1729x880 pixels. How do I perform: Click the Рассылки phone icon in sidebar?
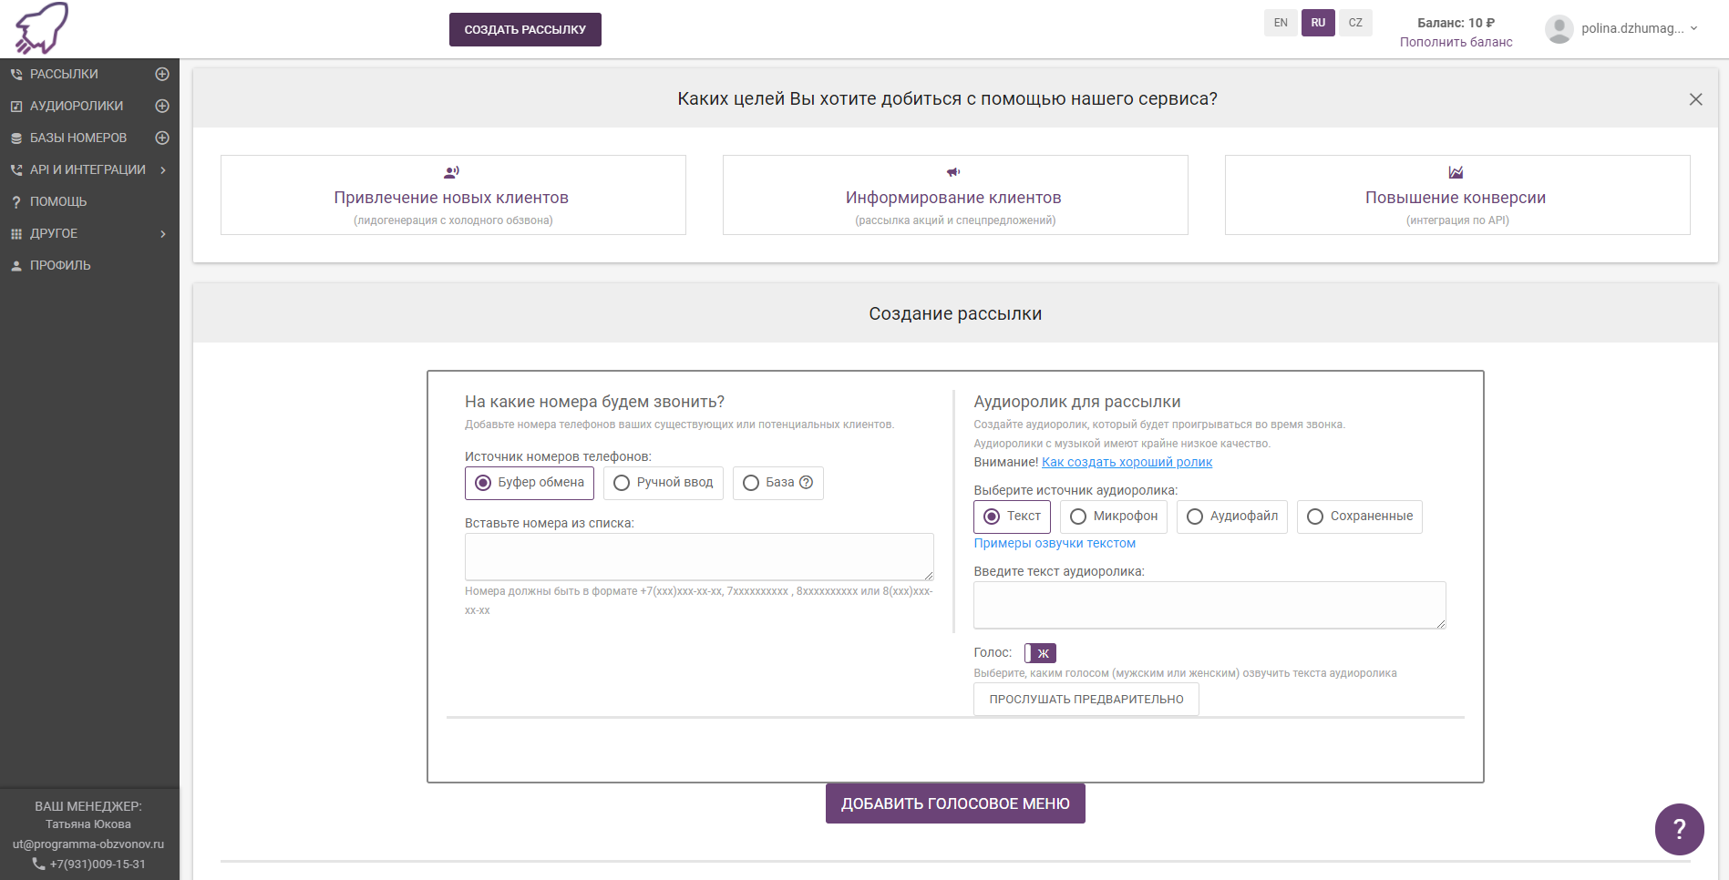point(15,75)
